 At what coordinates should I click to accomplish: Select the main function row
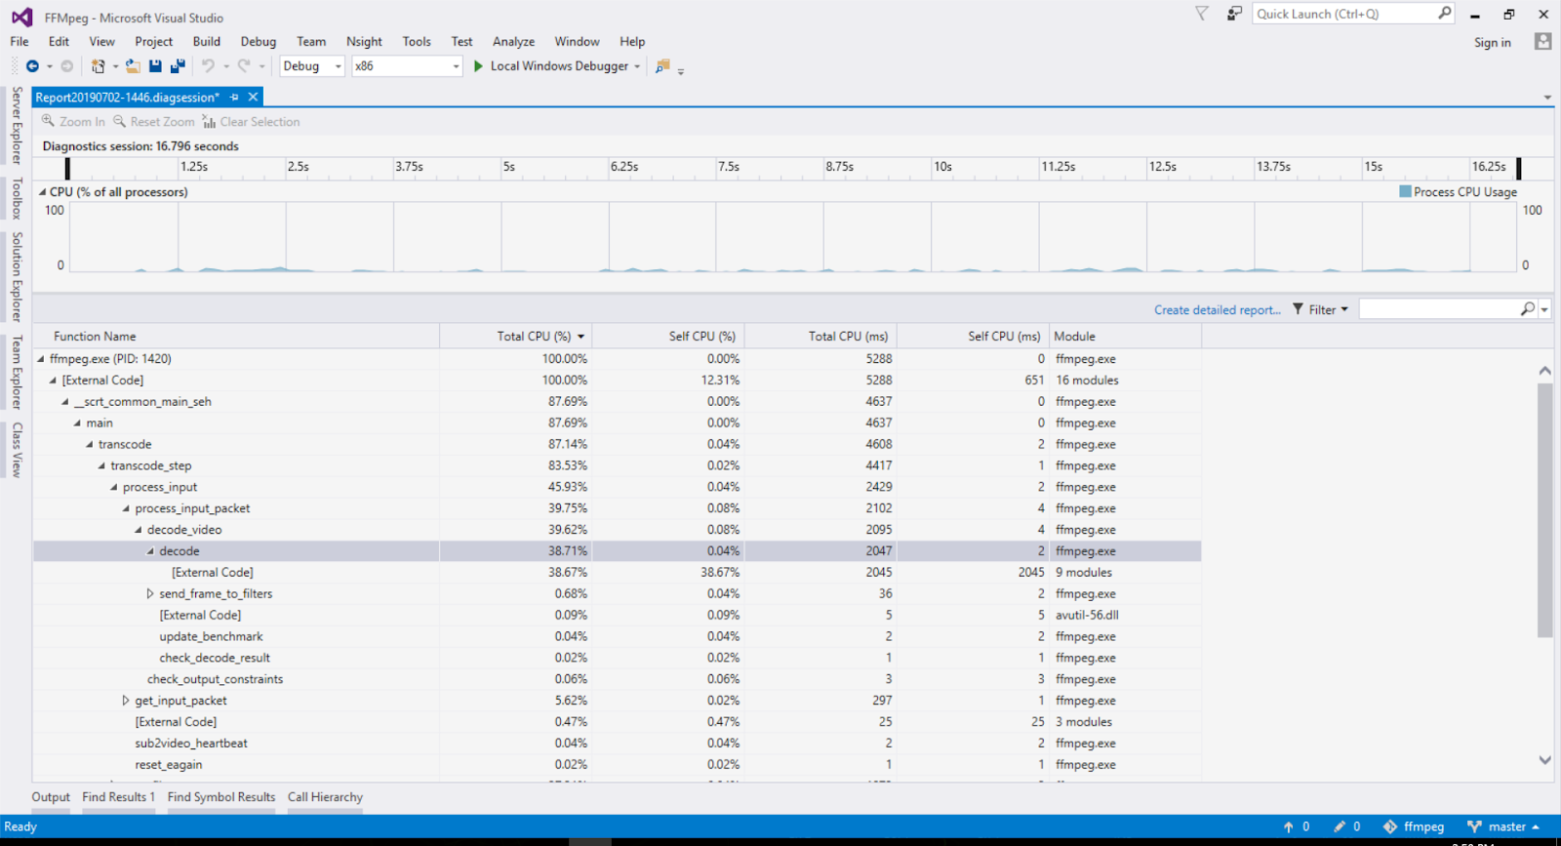click(617, 423)
